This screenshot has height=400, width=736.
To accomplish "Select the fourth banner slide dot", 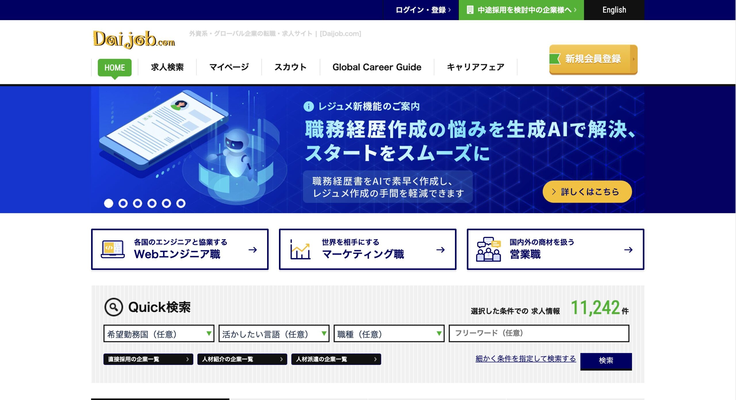I will [x=152, y=203].
